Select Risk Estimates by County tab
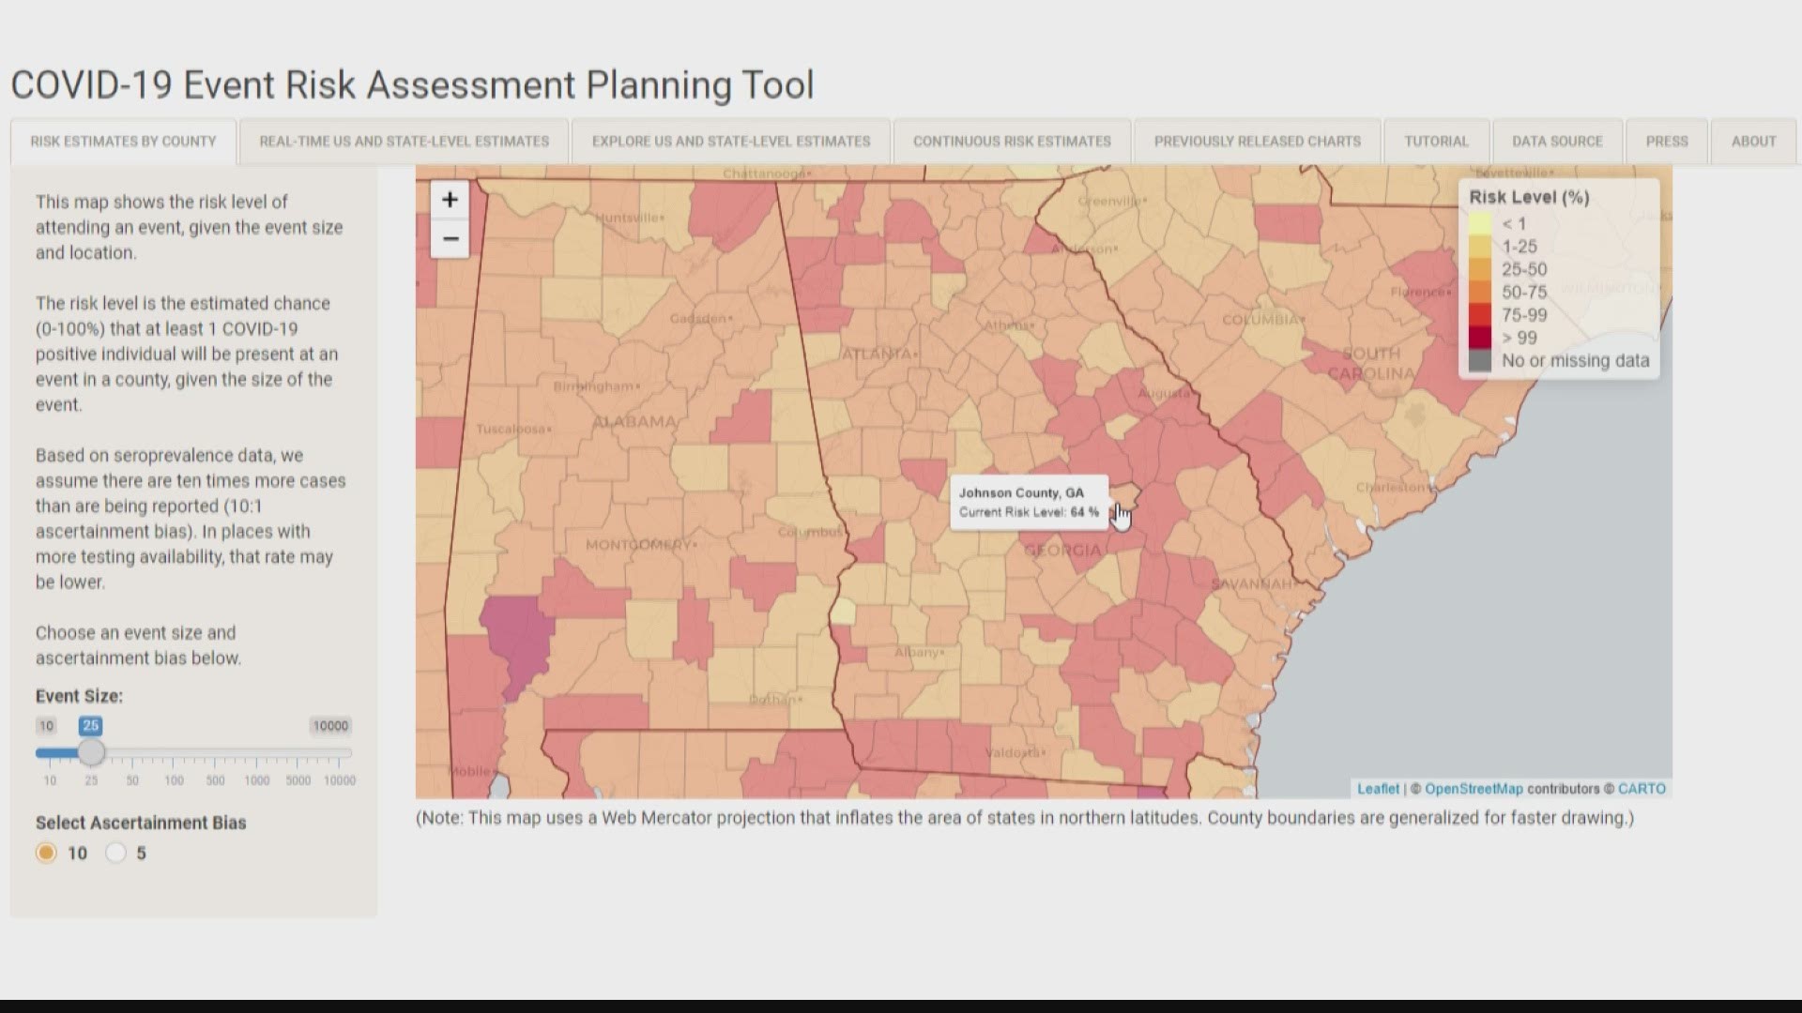Viewport: 1802px width, 1013px height. coord(123,142)
